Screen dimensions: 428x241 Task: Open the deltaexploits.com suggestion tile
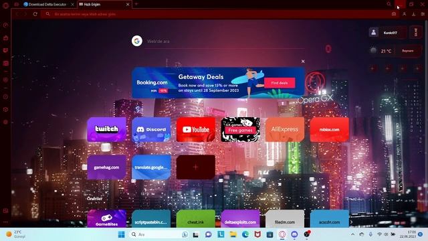point(240,219)
